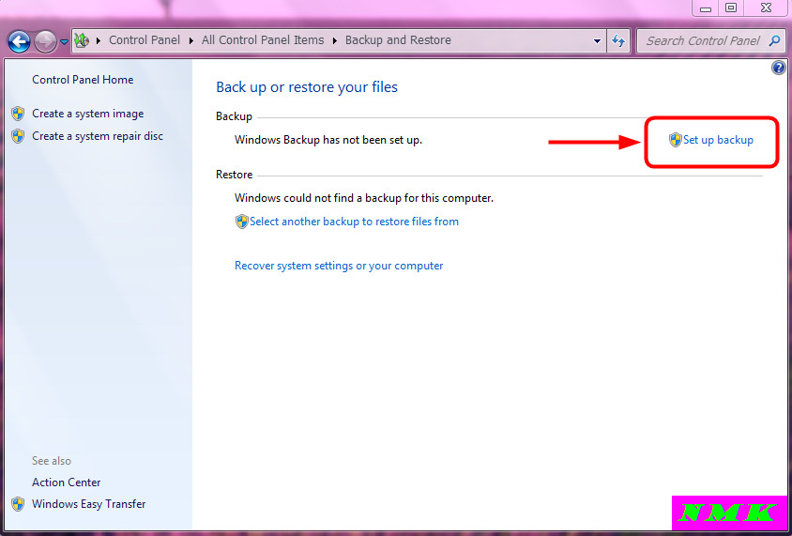The image size is (792, 536).
Task: Click the Restore section label
Action: coord(234,175)
